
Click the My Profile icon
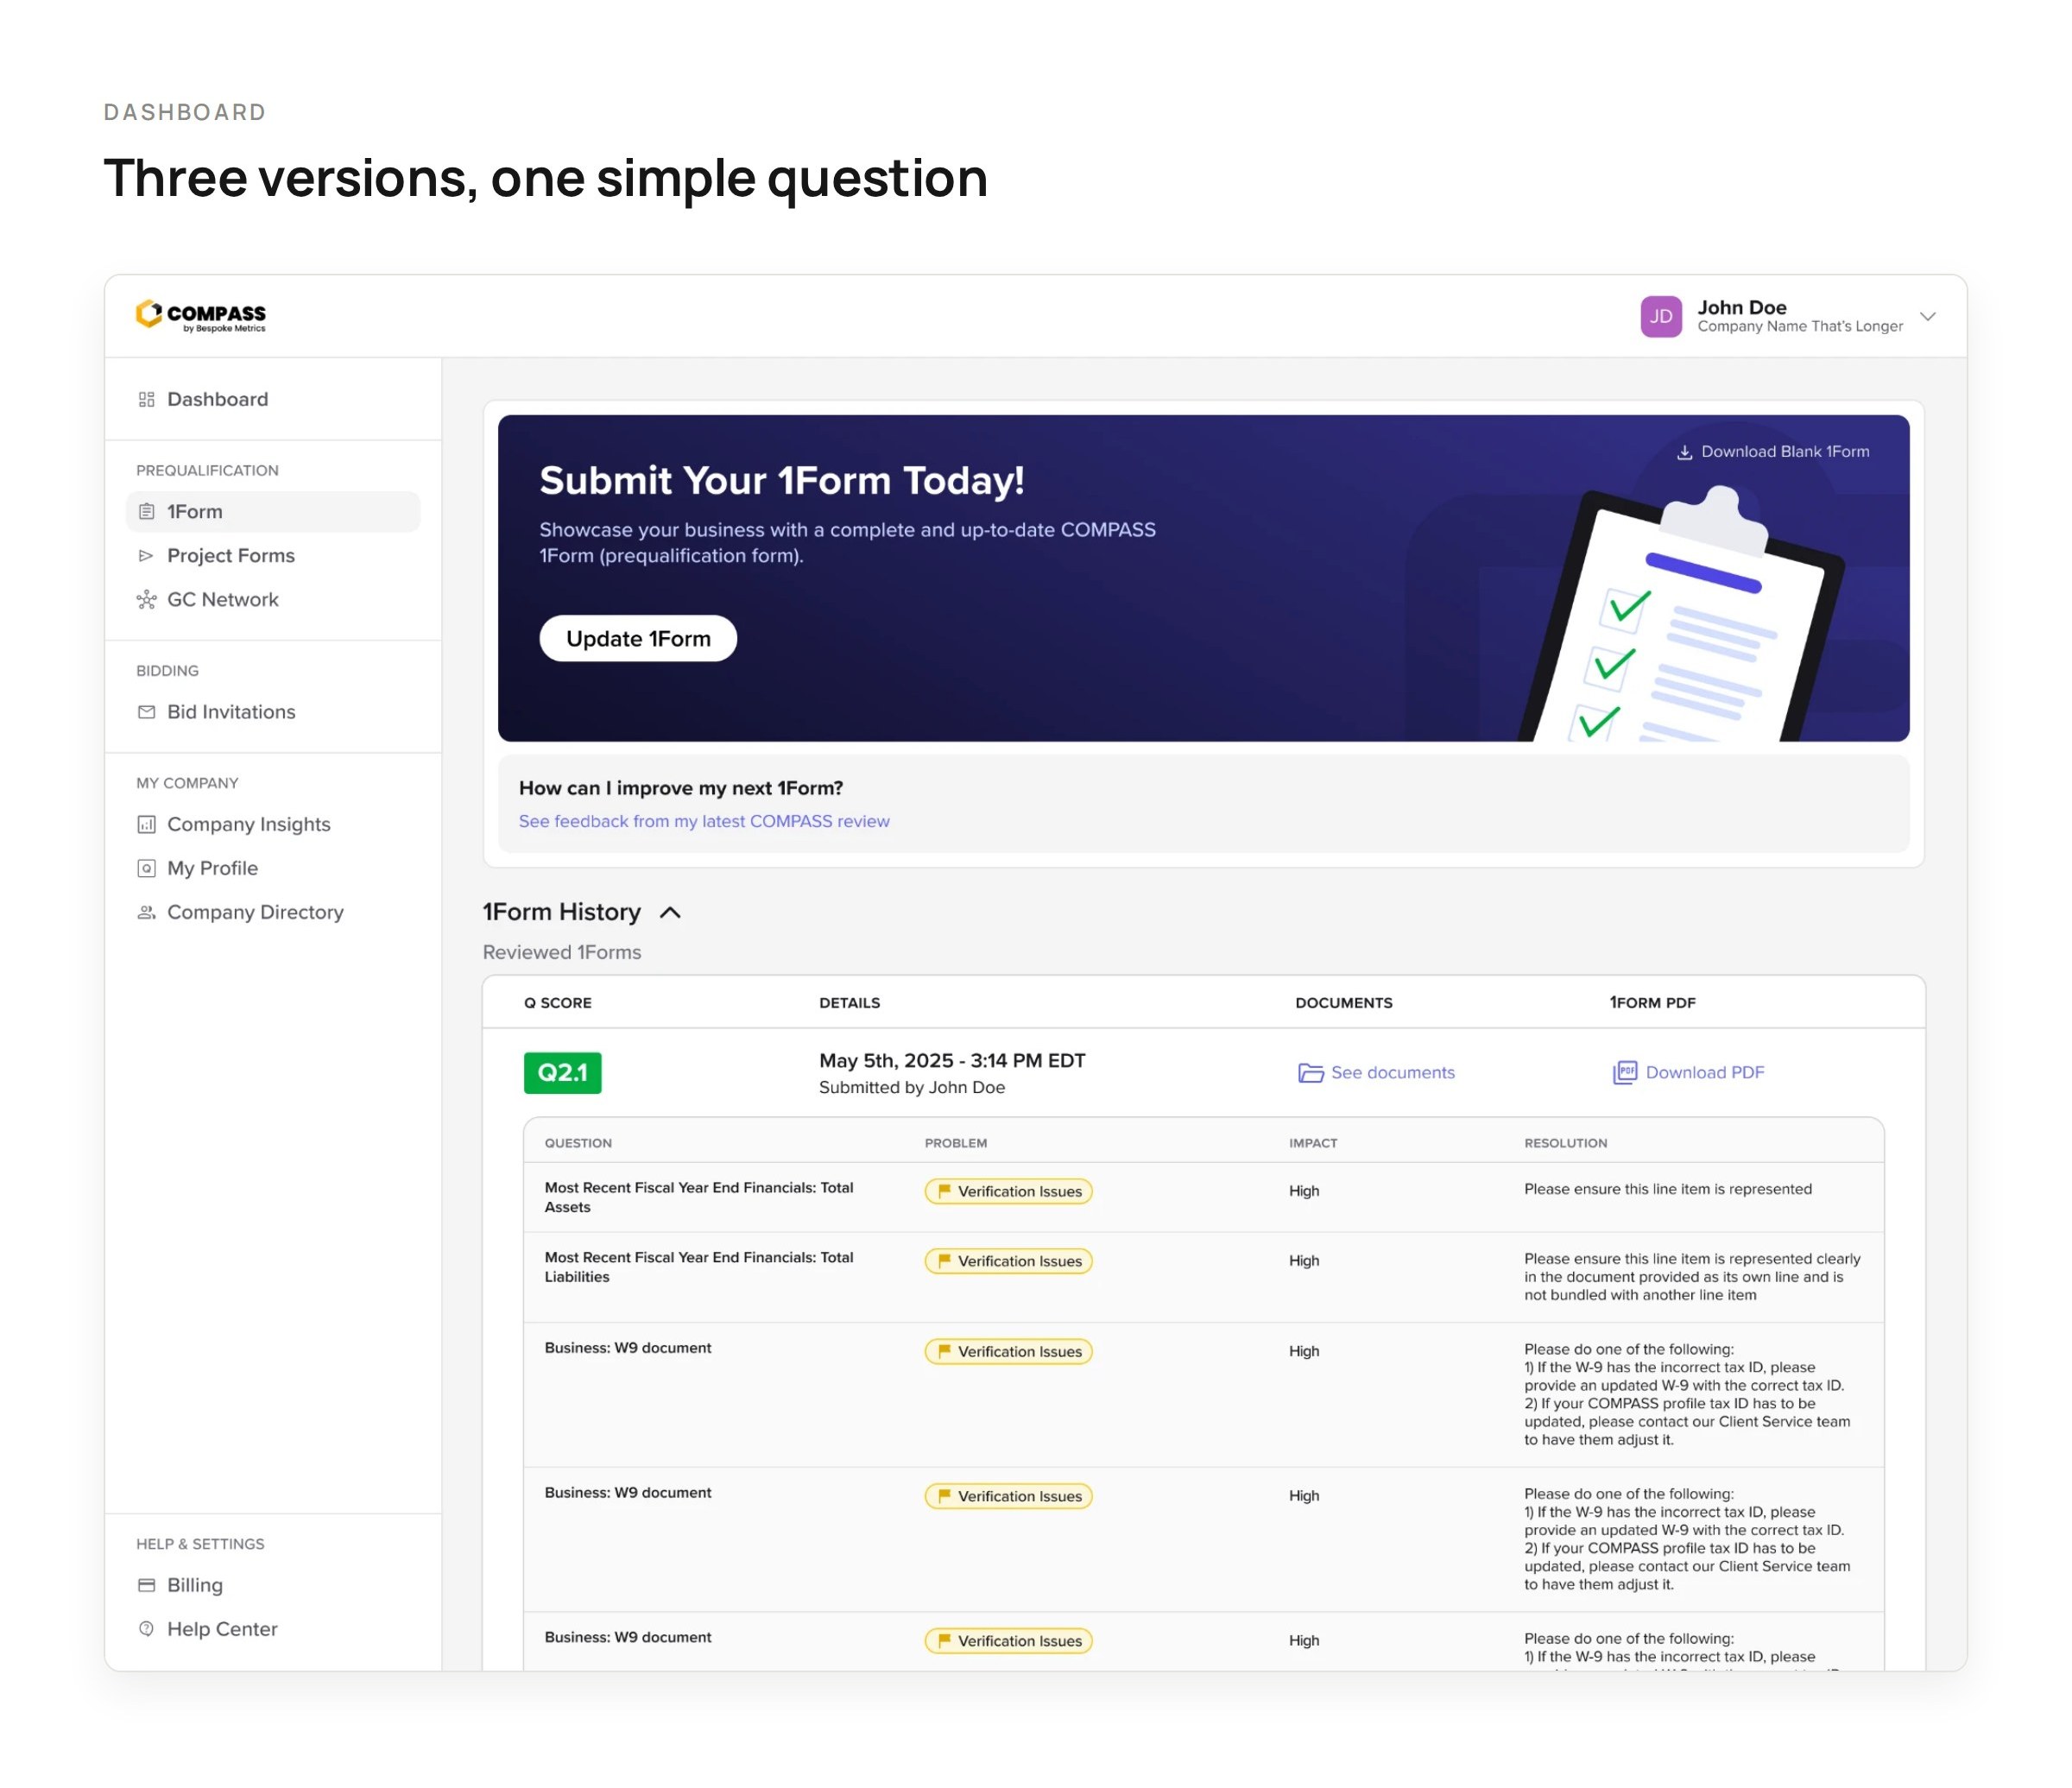(x=146, y=868)
